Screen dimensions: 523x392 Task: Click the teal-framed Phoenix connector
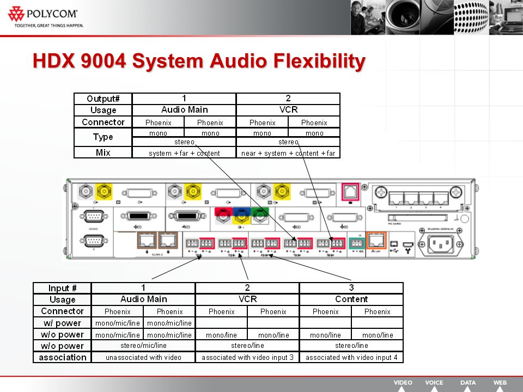356,243
